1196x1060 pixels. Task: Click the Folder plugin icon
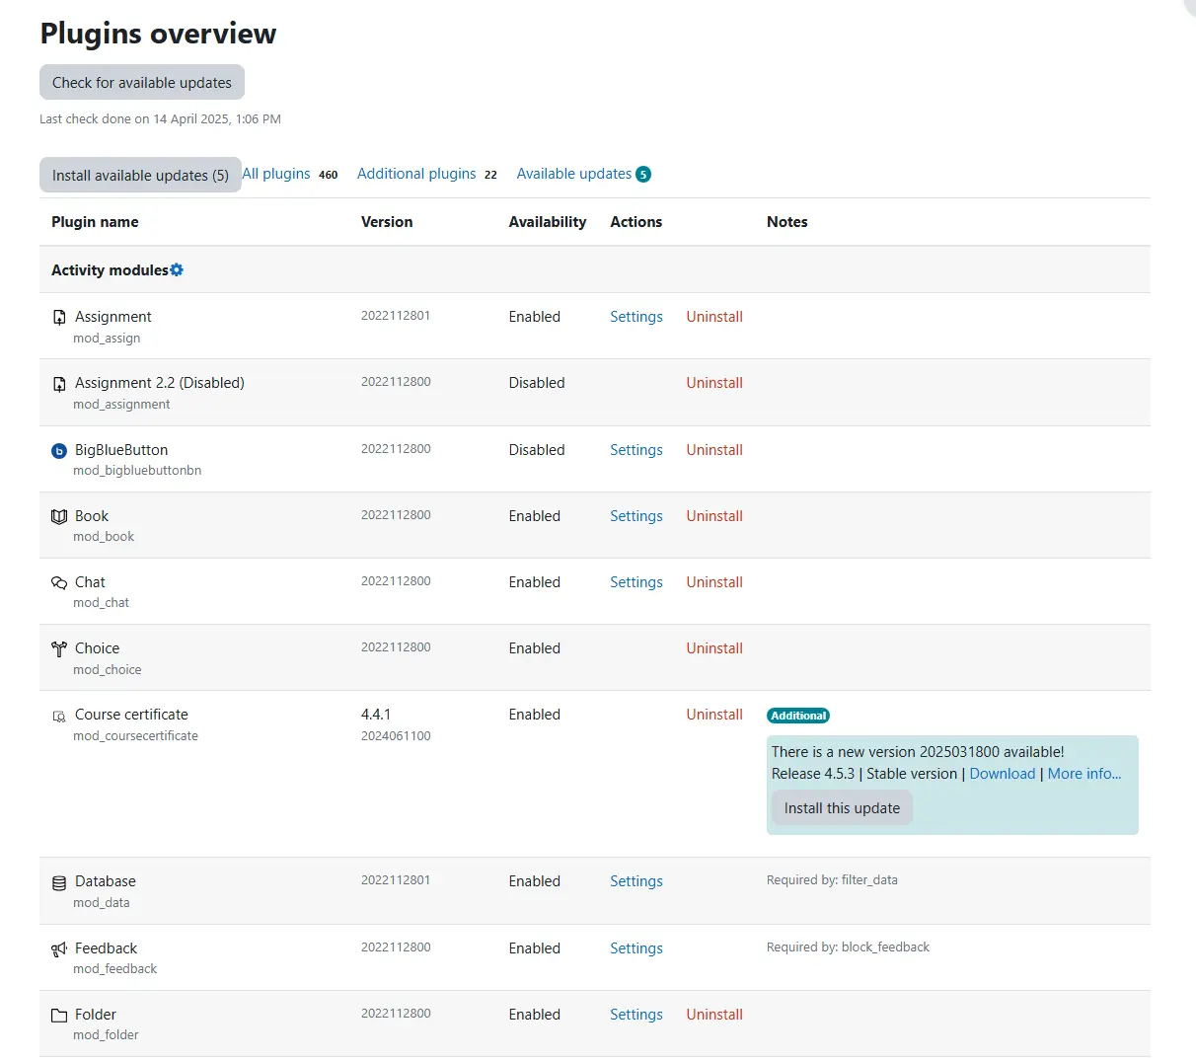tap(59, 1016)
